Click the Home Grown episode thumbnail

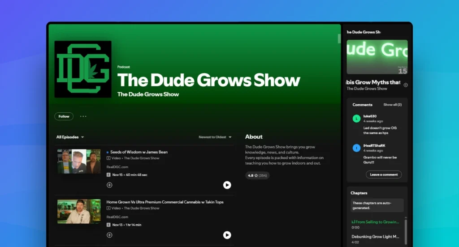coord(79,211)
